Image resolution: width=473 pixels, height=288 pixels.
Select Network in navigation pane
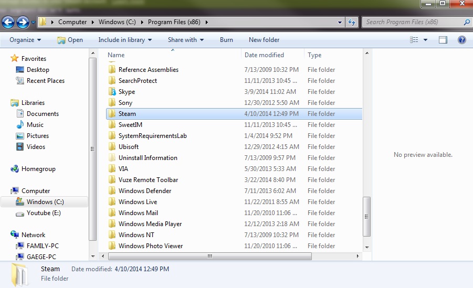(33, 234)
